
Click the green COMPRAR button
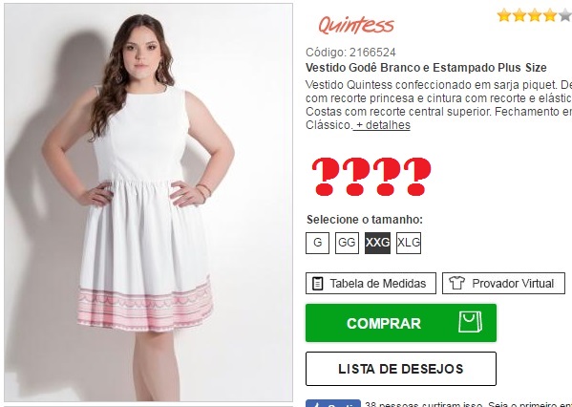pos(401,323)
